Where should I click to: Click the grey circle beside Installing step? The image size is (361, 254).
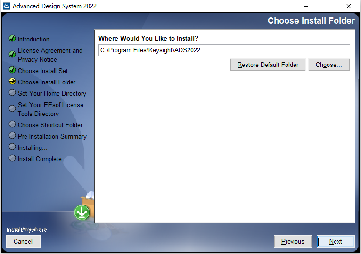[12, 147]
